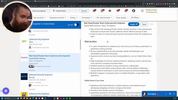178x100 pixels.
Task: Open the LinkedIn Home icon
Action: click(94, 11)
